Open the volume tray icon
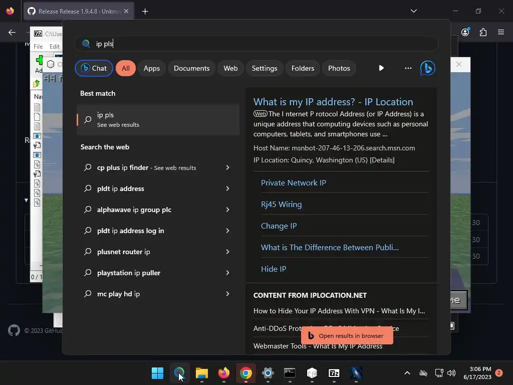 (x=451, y=373)
